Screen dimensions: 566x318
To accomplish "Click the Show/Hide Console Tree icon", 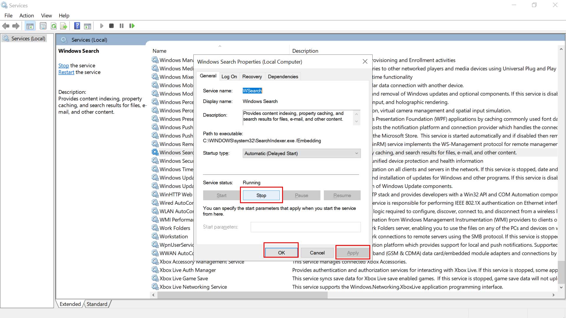I will pos(30,26).
